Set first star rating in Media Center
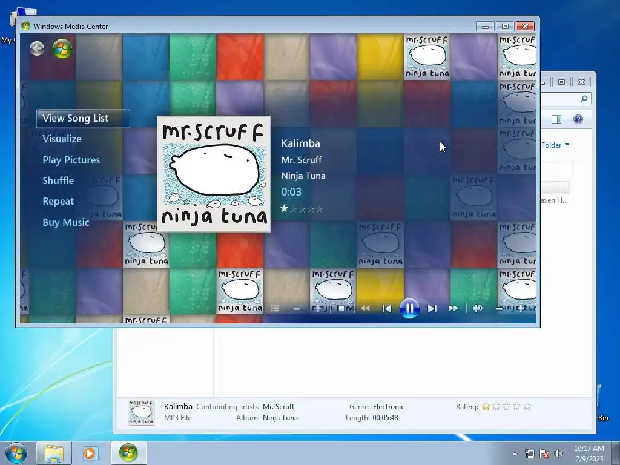 pos(285,209)
